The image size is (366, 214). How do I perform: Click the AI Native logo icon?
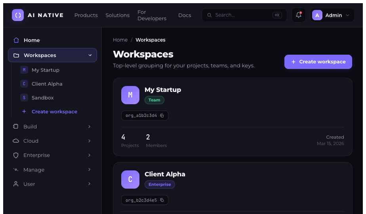[18, 15]
